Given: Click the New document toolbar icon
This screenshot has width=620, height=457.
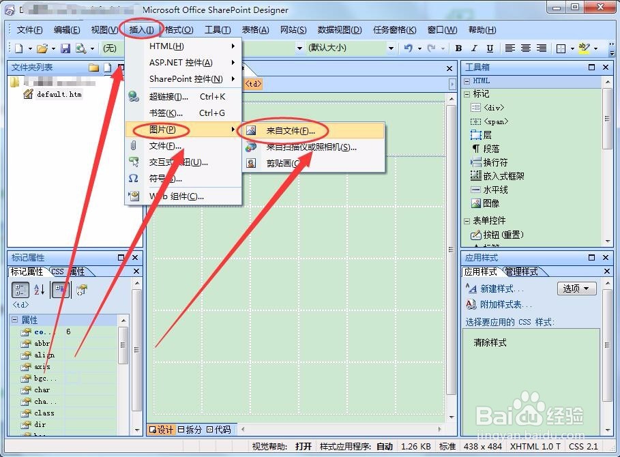Looking at the screenshot, I should click(19, 48).
